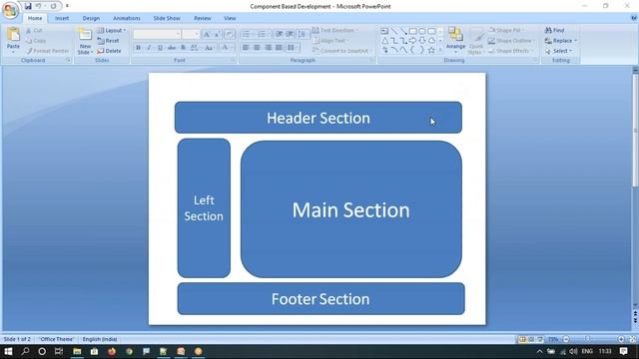639x359 pixels.
Task: Click Convert to SmartArt
Action: 341,51
